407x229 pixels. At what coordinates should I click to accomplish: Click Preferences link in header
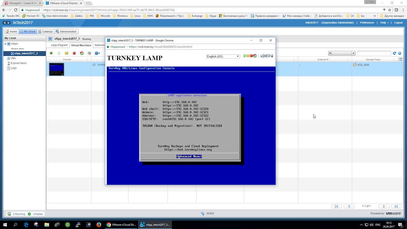coord(367,23)
